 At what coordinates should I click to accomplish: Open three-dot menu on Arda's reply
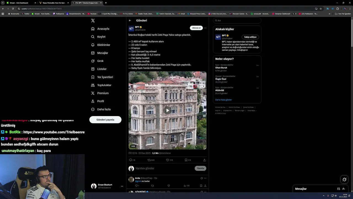pos(205,178)
